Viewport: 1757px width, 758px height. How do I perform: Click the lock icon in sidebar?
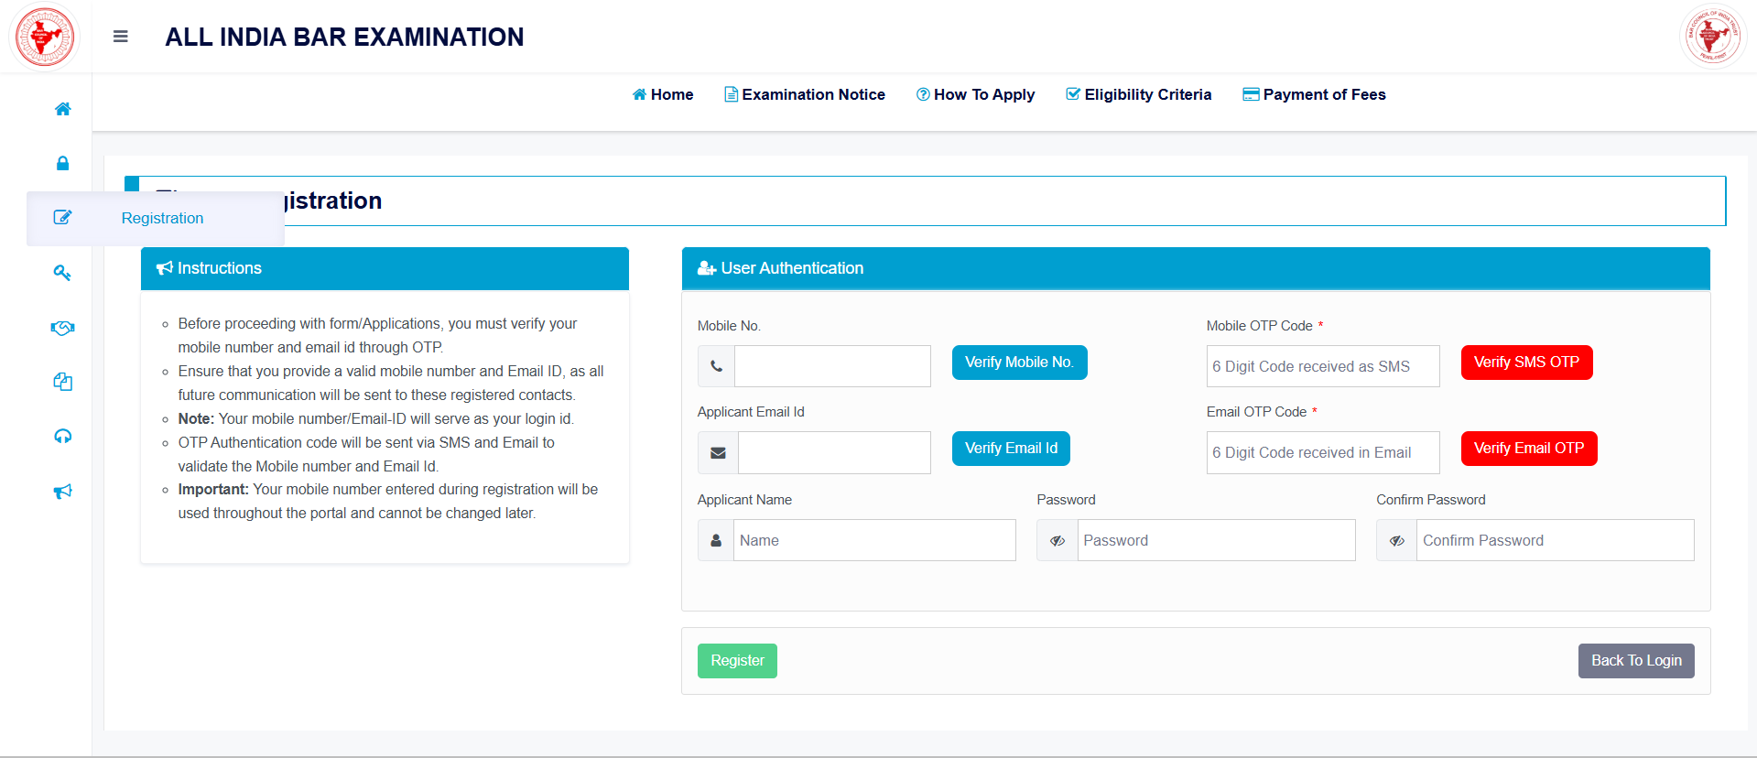(x=62, y=163)
